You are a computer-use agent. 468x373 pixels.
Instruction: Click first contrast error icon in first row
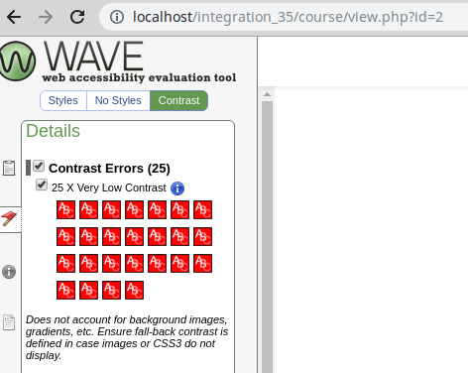pyautogui.click(x=65, y=209)
